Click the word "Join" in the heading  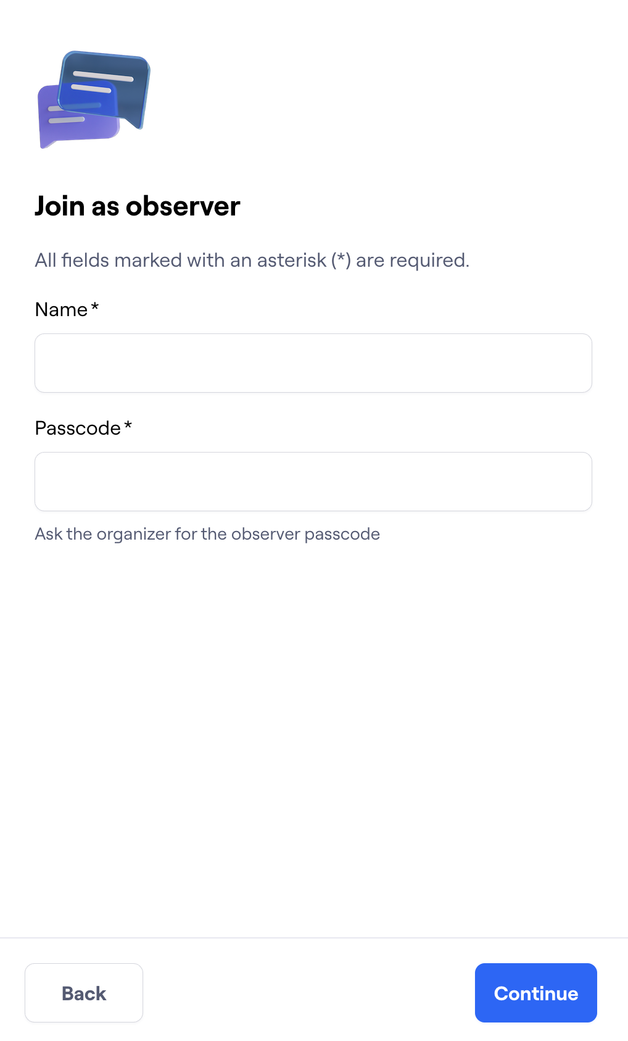pyautogui.click(x=59, y=206)
